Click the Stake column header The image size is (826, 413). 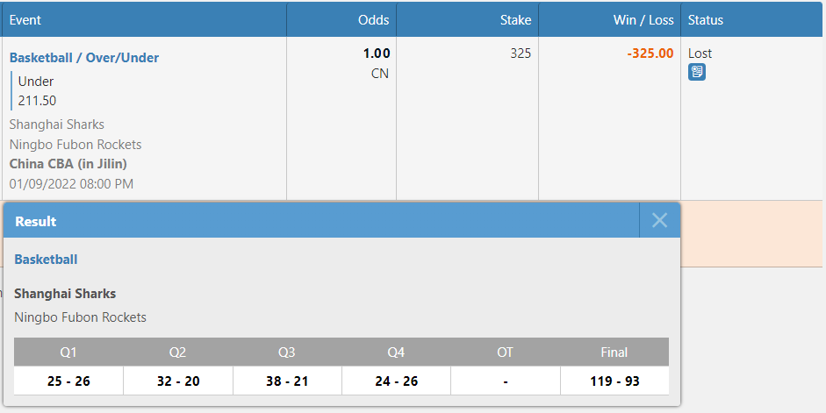coord(515,19)
